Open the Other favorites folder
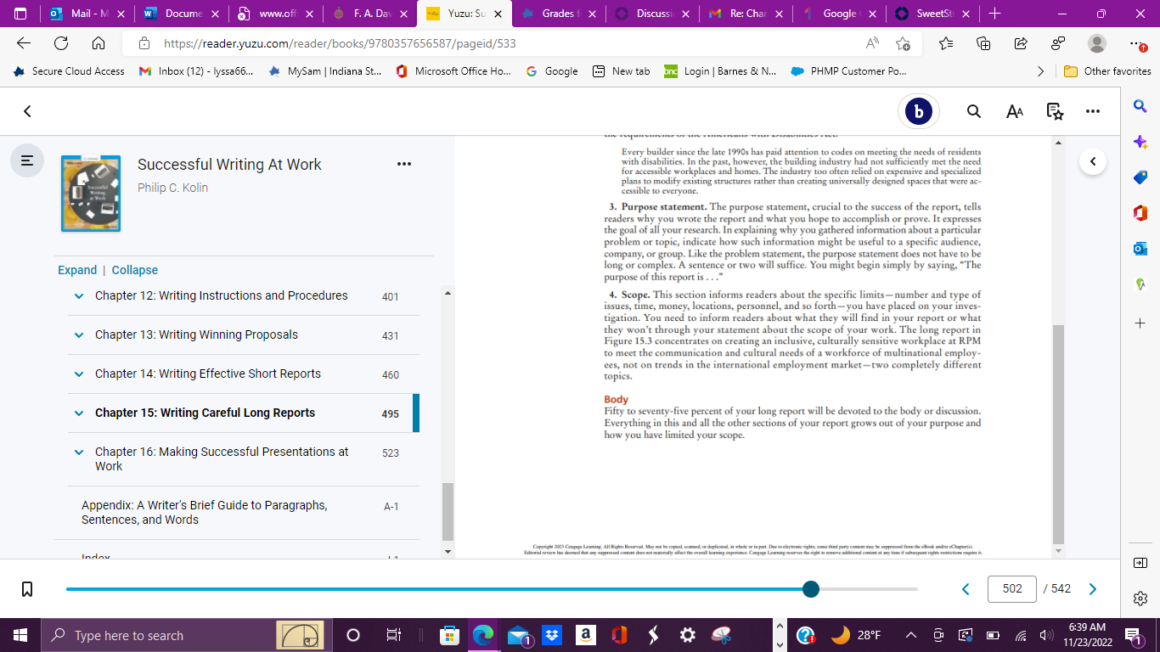Screen dimensions: 1160x652 coord(1107,71)
